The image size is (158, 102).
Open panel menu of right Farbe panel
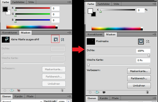click(x=154, y=4)
